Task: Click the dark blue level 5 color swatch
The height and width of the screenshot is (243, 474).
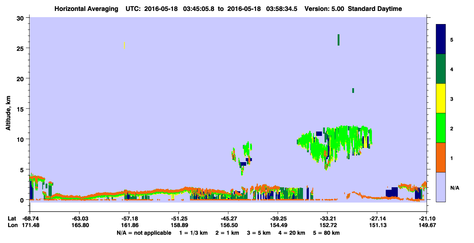Action: coord(441,39)
